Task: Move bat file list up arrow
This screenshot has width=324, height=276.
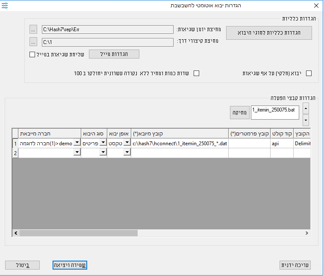Action: coord(306,109)
